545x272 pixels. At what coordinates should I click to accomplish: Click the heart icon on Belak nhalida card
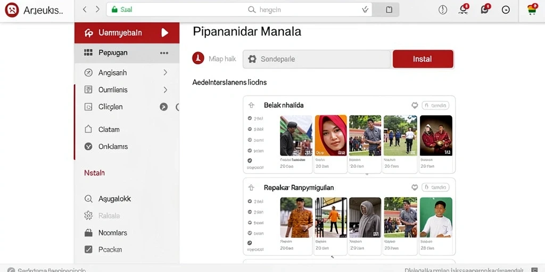point(414,105)
